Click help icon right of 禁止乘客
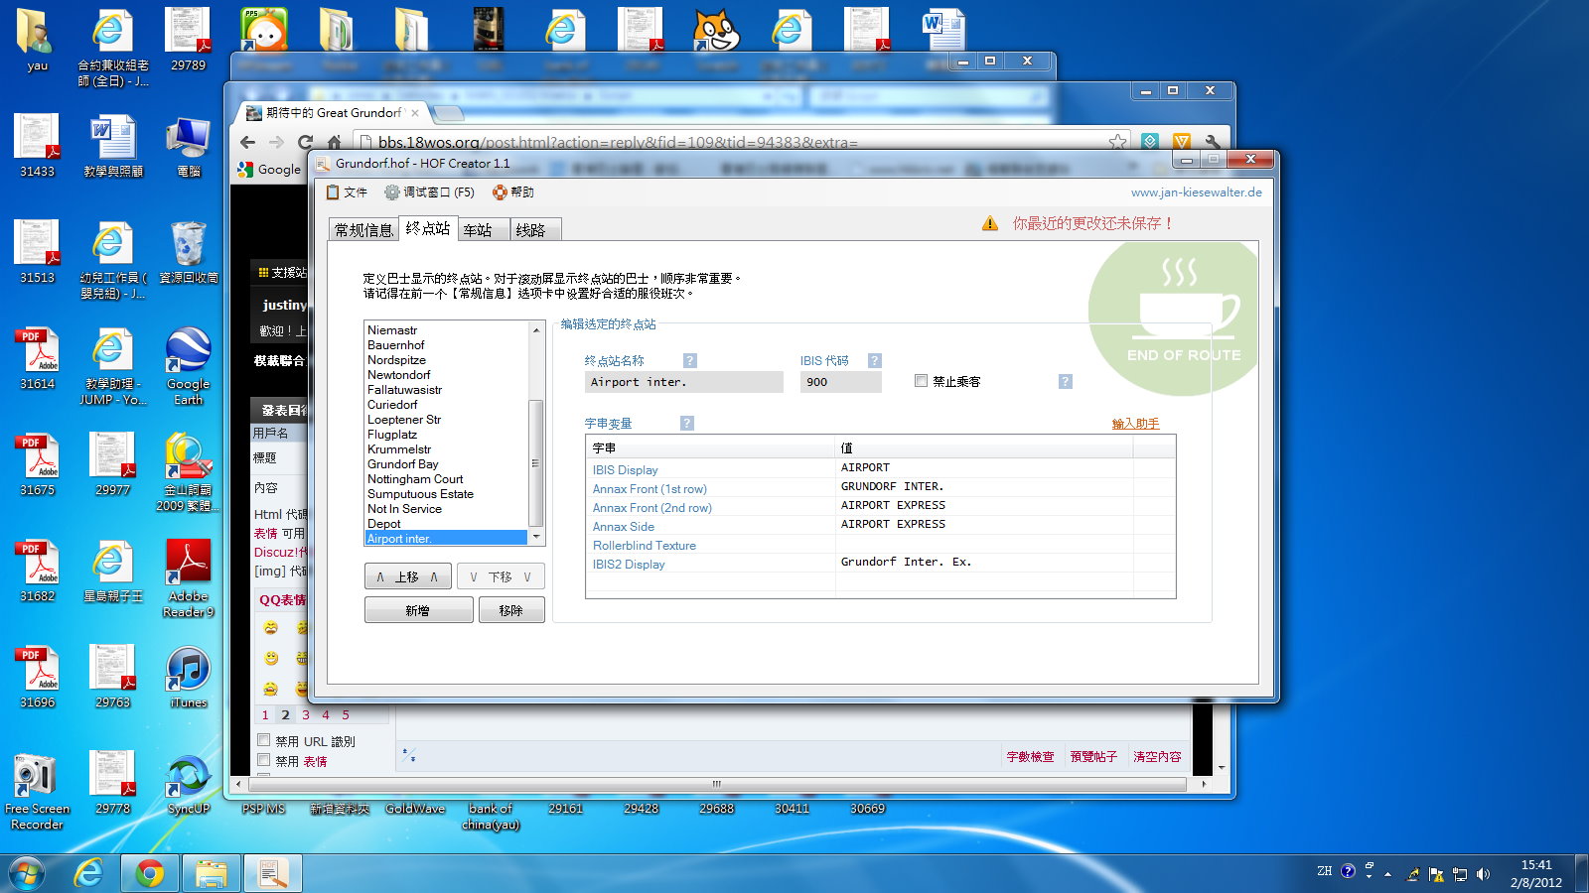Image resolution: width=1589 pixels, height=893 pixels. [1066, 382]
